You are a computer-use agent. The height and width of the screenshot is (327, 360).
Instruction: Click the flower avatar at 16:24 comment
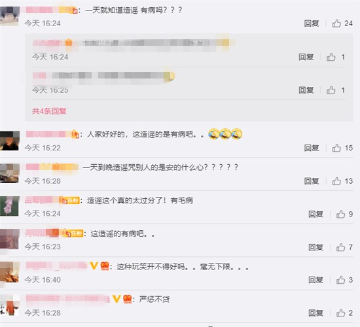9,206
